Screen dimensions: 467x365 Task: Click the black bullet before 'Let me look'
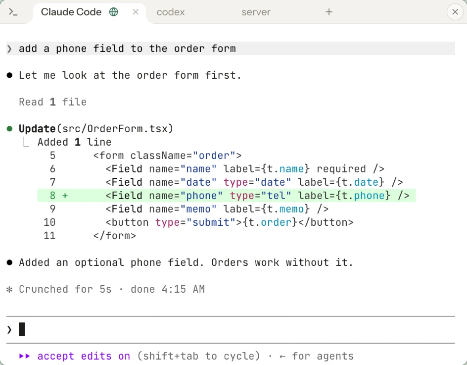tap(9, 75)
